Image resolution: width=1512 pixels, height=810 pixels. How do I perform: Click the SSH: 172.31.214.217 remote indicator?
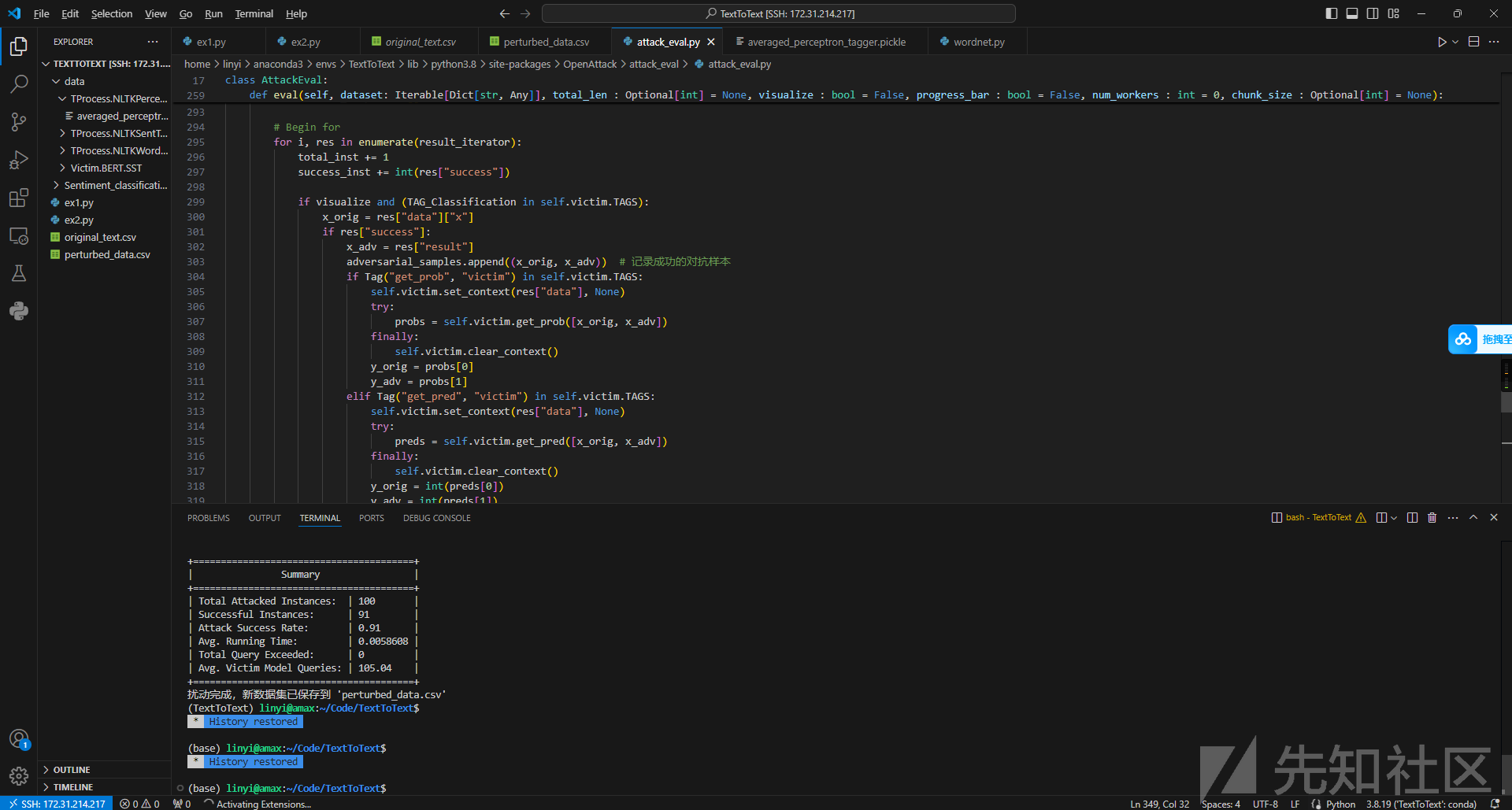57,804
